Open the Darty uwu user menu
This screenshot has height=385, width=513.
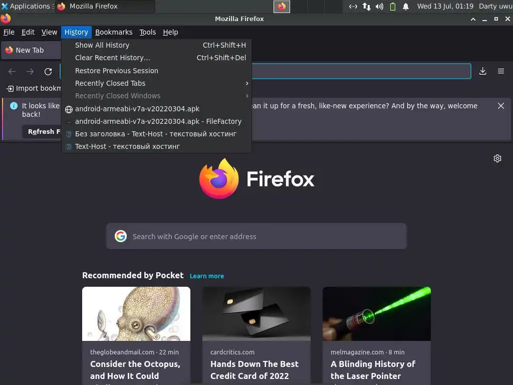pos(495,6)
